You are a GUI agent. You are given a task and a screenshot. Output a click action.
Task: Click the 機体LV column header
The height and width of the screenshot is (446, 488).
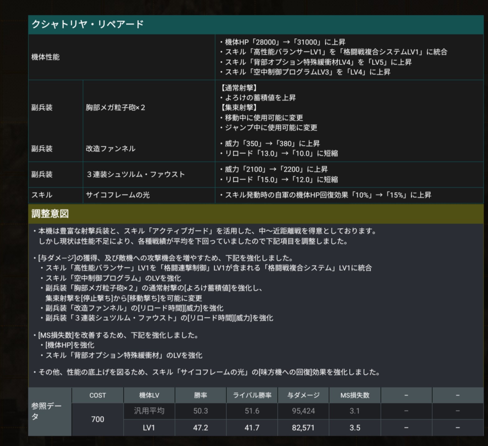(x=149, y=395)
